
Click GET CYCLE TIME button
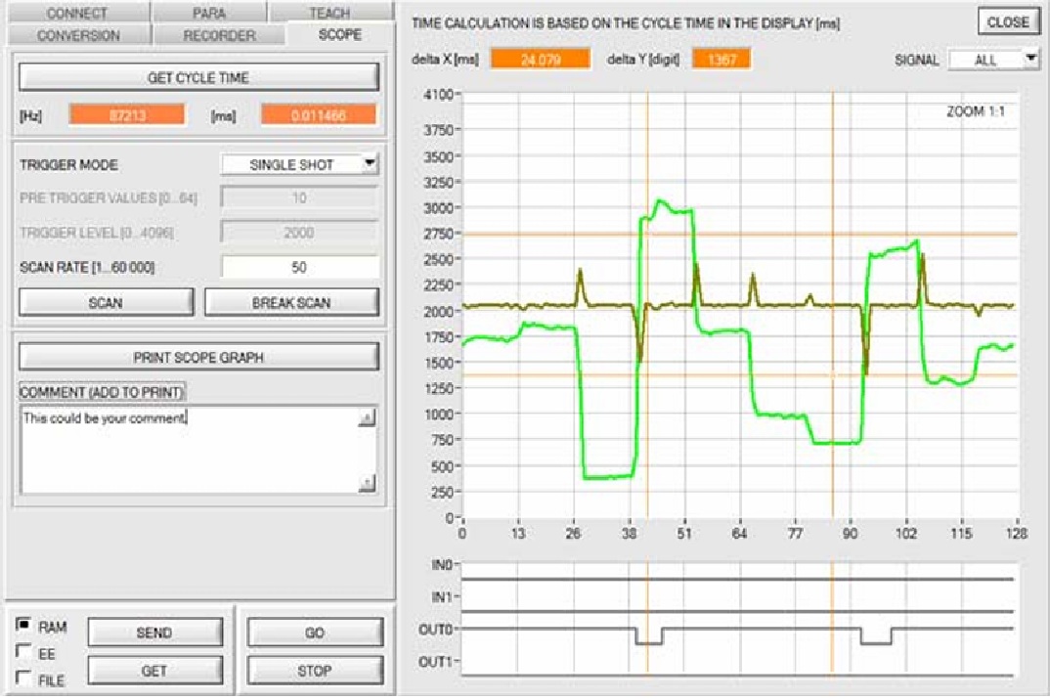pos(198,77)
